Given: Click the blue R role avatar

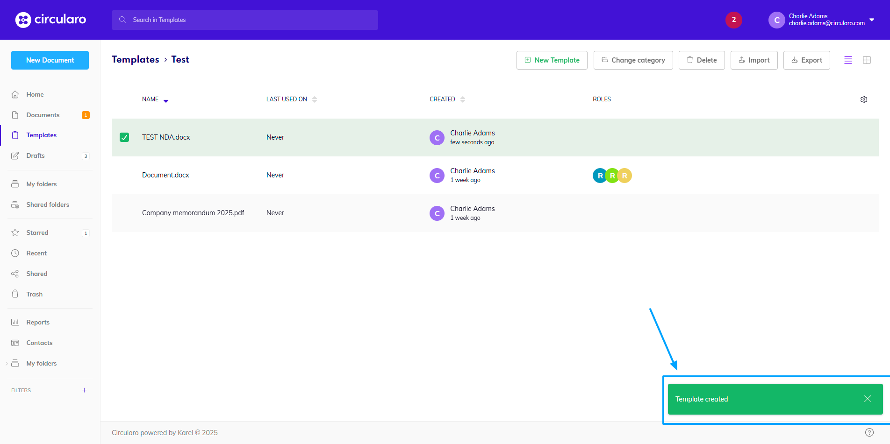Looking at the screenshot, I should tap(599, 176).
